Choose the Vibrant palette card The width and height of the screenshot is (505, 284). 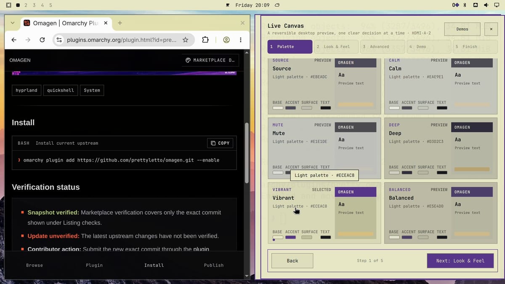click(x=324, y=213)
